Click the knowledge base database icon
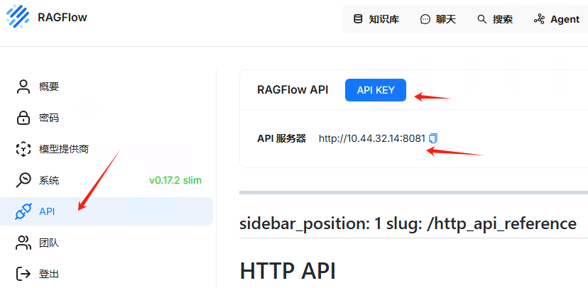 358,19
